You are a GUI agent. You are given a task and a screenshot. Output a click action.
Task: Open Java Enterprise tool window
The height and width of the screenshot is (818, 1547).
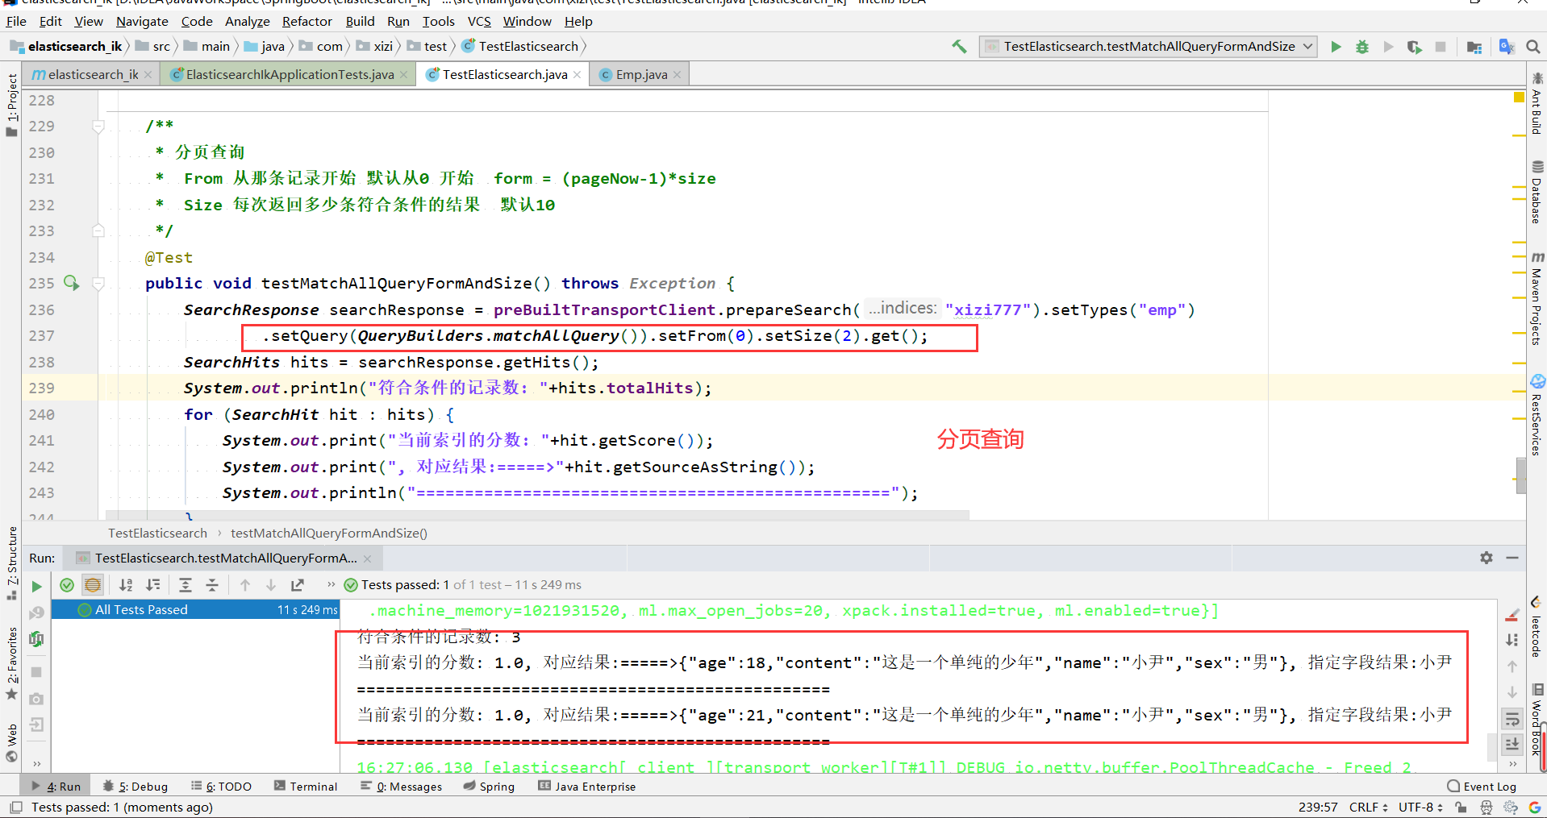click(587, 787)
